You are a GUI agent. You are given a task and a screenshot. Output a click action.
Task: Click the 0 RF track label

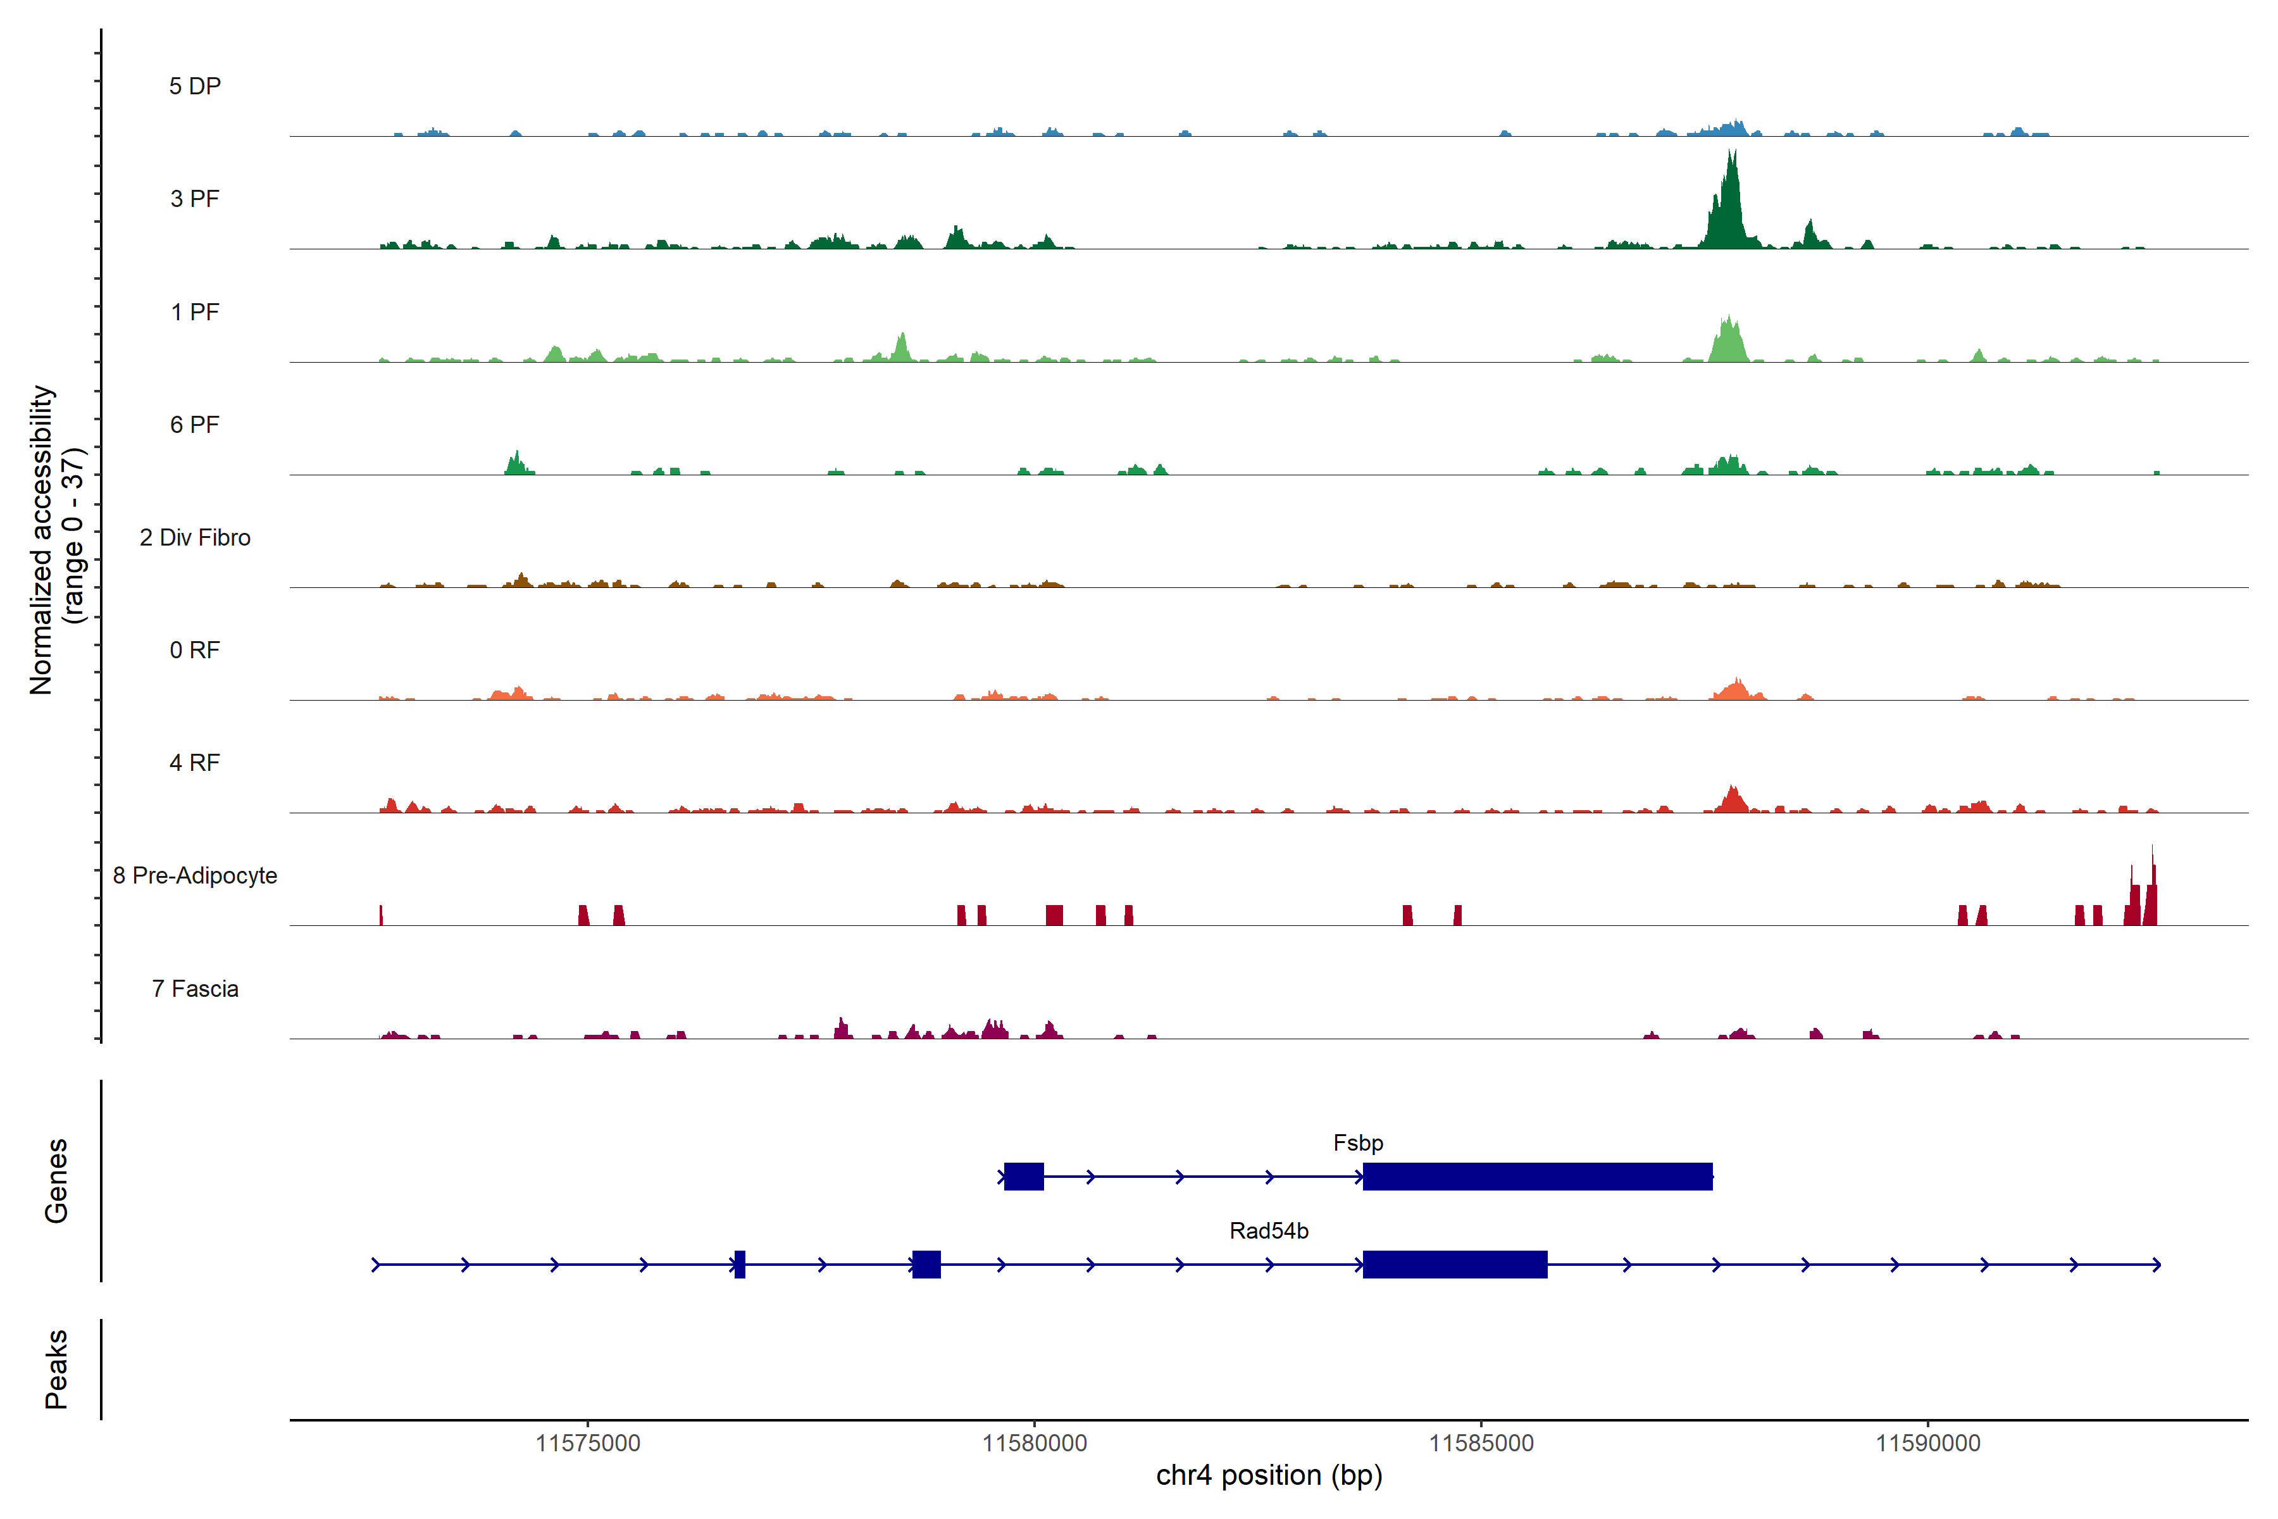pyautogui.click(x=195, y=650)
